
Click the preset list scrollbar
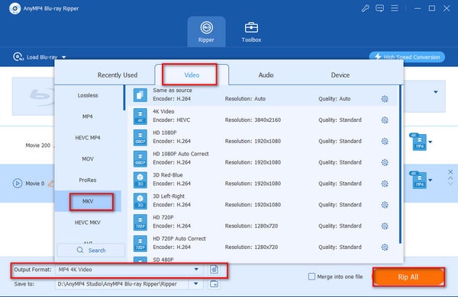tap(400, 164)
